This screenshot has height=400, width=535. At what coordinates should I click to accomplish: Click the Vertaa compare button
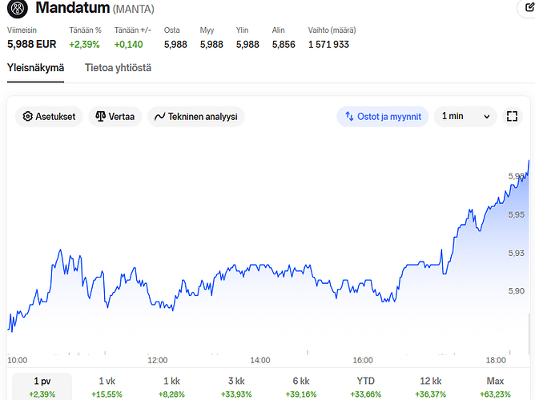point(115,117)
